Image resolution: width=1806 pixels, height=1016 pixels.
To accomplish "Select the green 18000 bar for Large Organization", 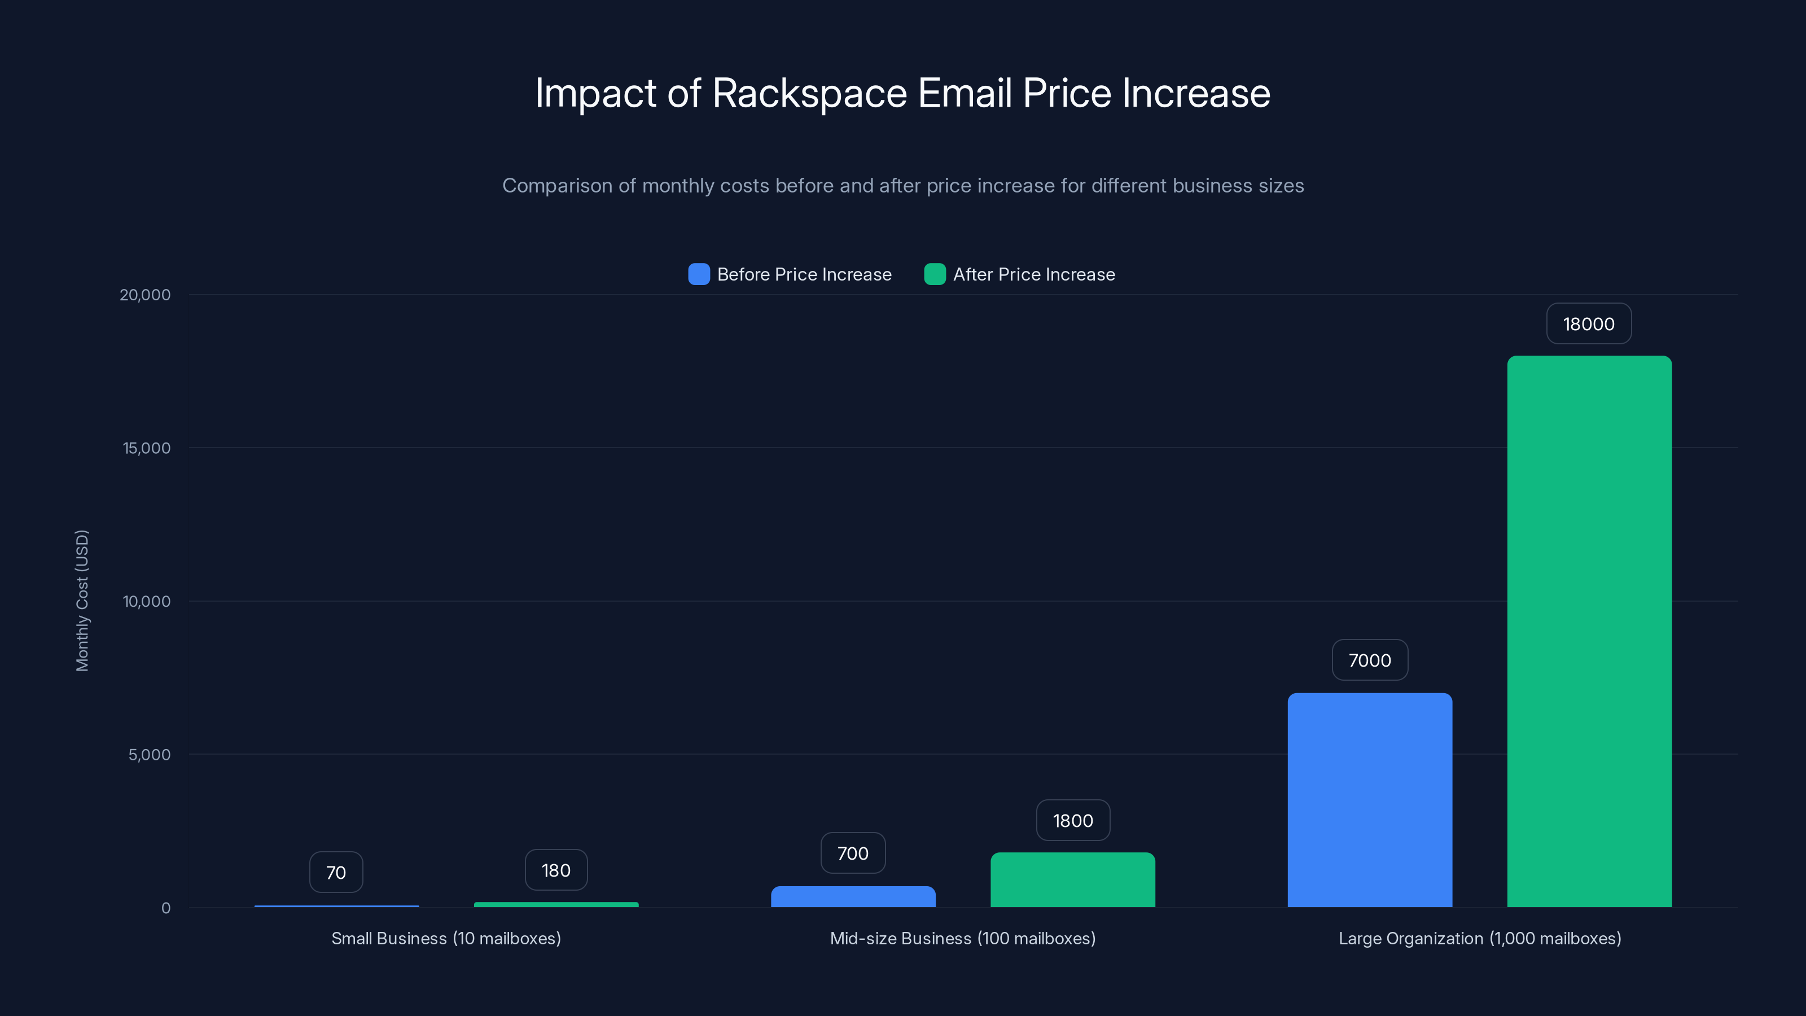I will point(1589,631).
